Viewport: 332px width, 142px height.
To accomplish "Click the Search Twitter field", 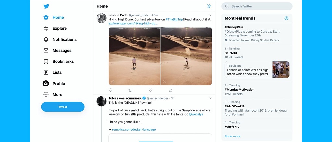I will [257, 6].
